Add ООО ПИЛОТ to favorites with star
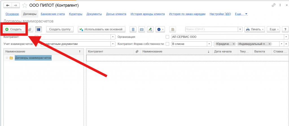The image size is (289, 126). coord(25,5)
